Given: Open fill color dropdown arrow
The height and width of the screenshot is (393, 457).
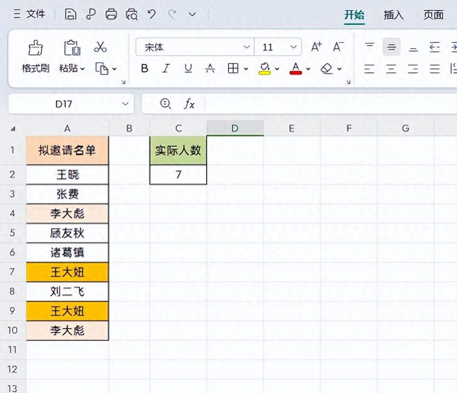Looking at the screenshot, I should tap(277, 69).
